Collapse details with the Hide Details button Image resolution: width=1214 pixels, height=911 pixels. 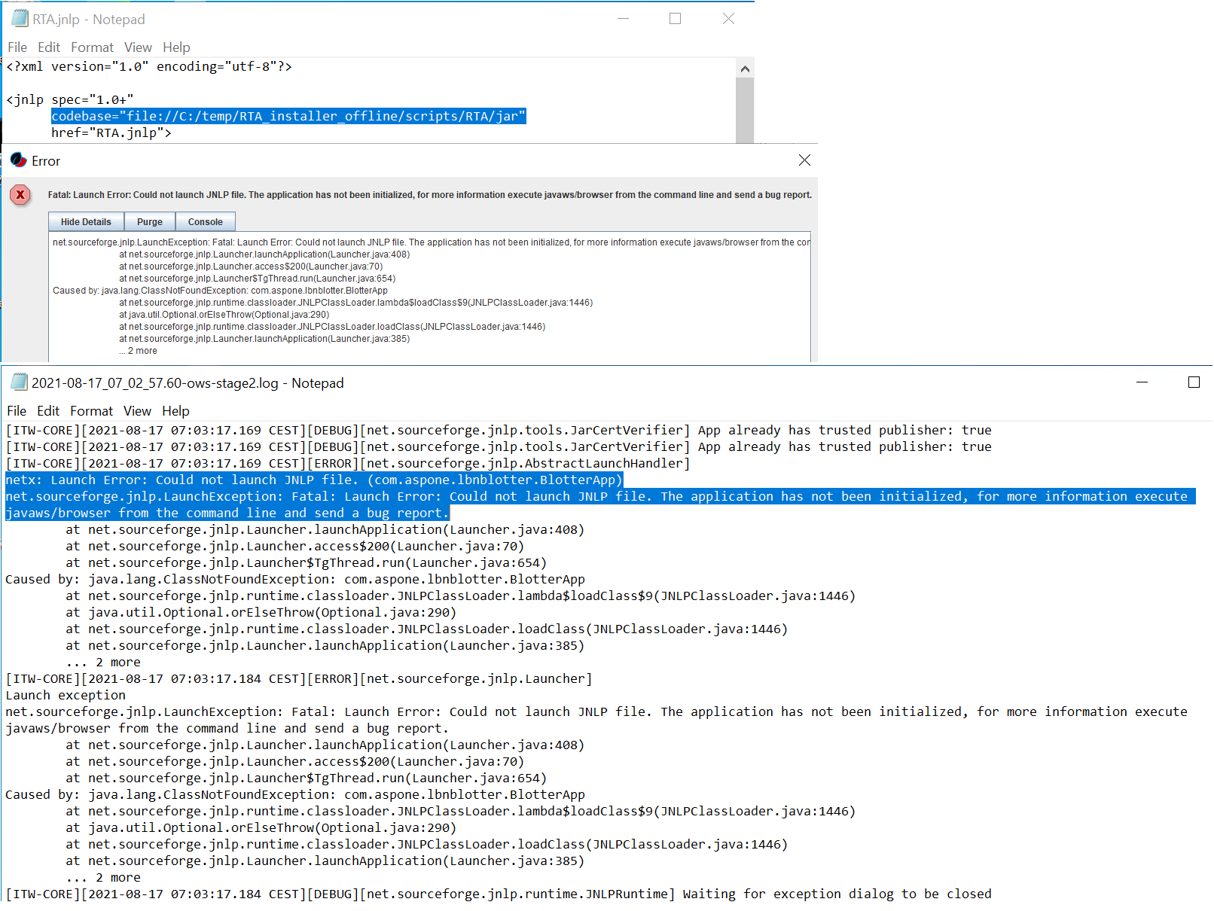click(85, 221)
